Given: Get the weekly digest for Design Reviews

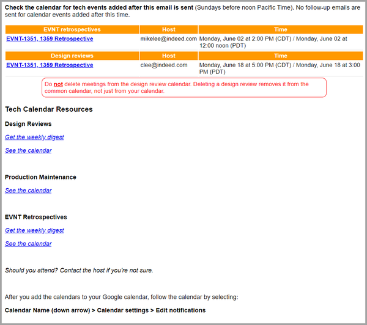Looking at the screenshot, I should pyautogui.click(x=34, y=137).
